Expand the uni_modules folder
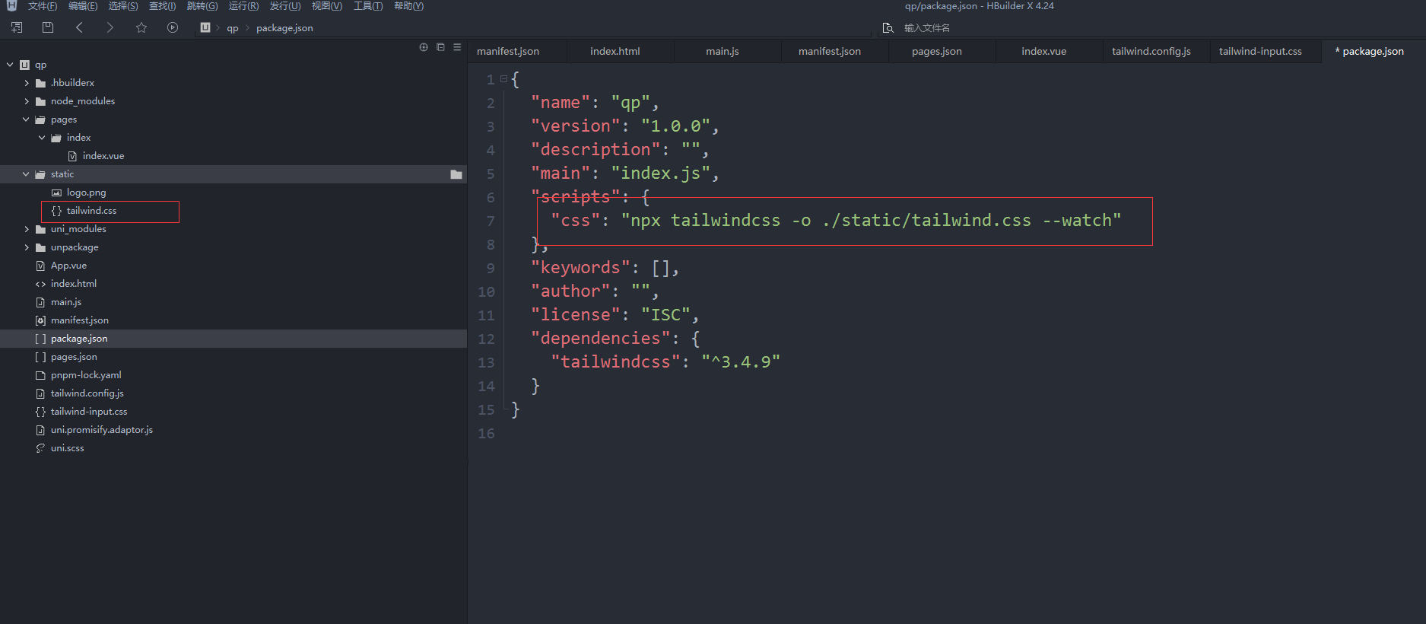 (27, 229)
